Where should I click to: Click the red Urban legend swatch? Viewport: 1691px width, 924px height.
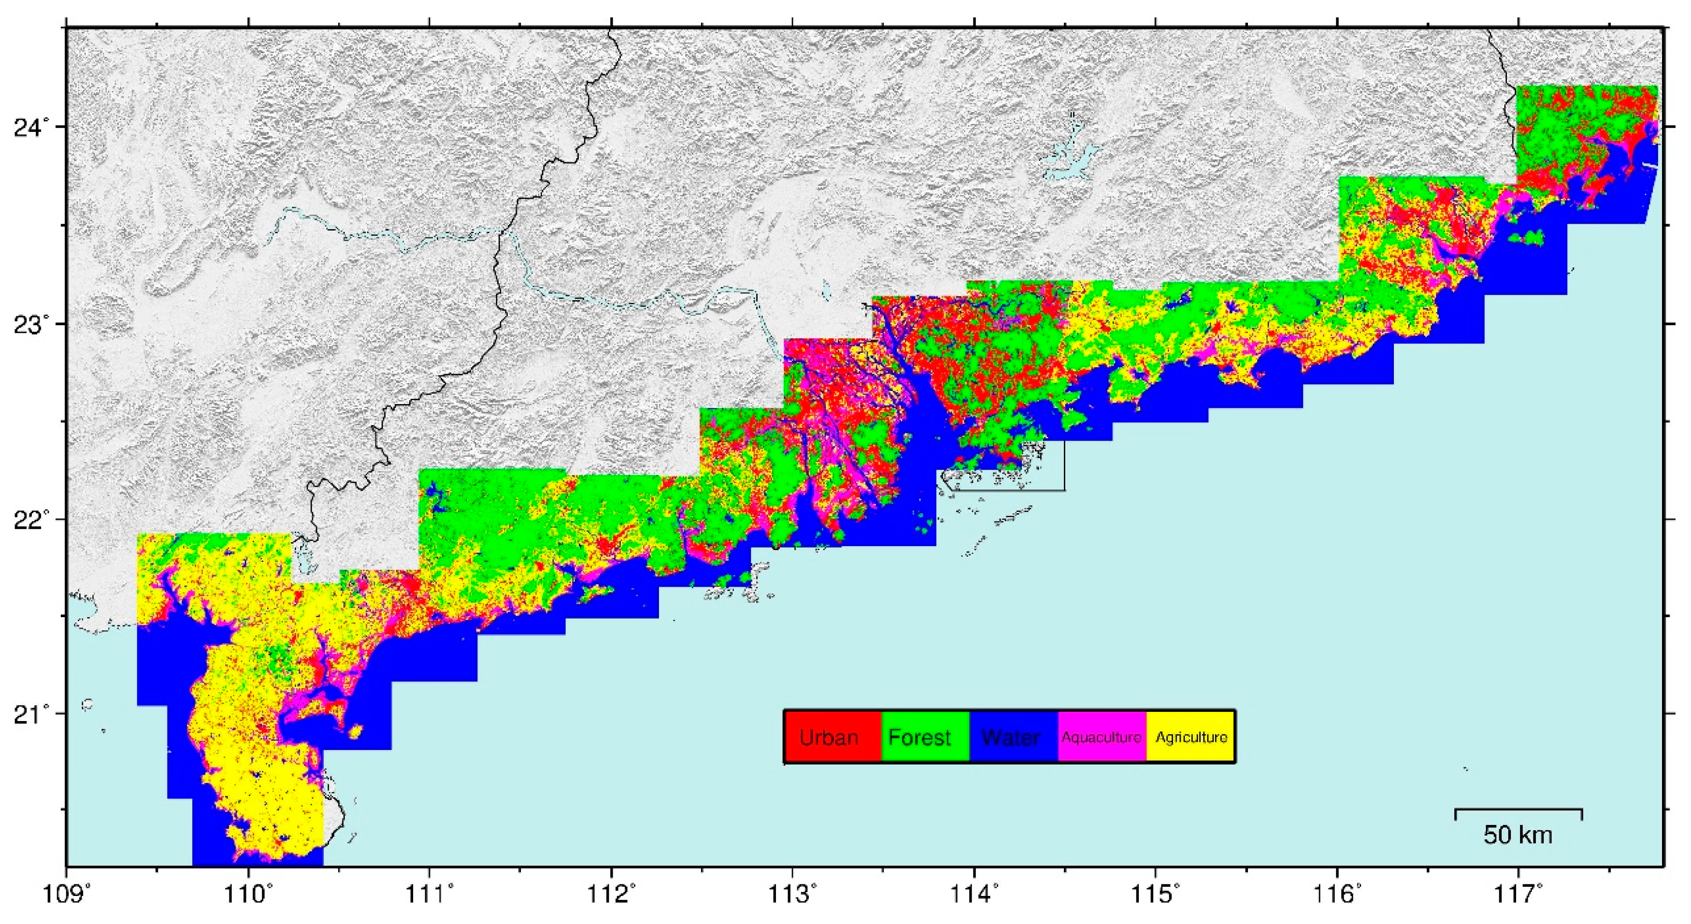pos(832,737)
